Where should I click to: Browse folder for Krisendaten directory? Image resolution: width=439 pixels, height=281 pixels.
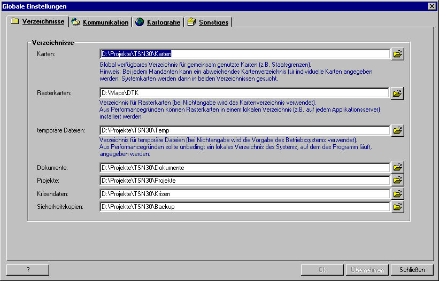click(398, 193)
